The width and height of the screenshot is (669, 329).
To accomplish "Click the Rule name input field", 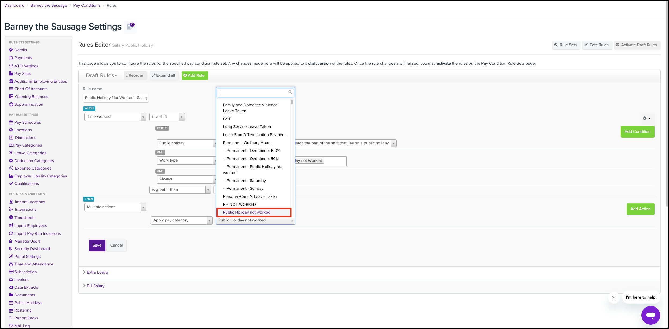I will tap(116, 98).
